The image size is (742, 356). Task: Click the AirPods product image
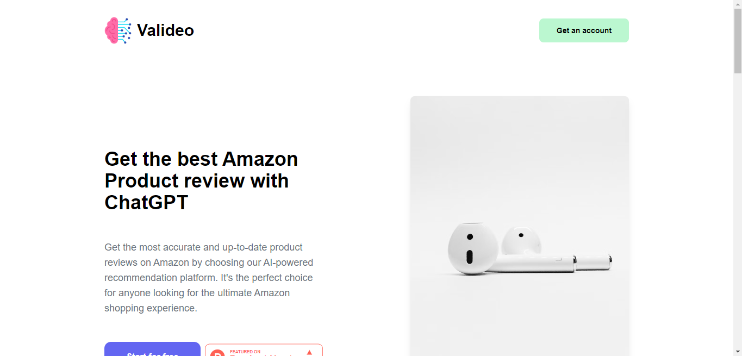pyautogui.click(x=520, y=226)
